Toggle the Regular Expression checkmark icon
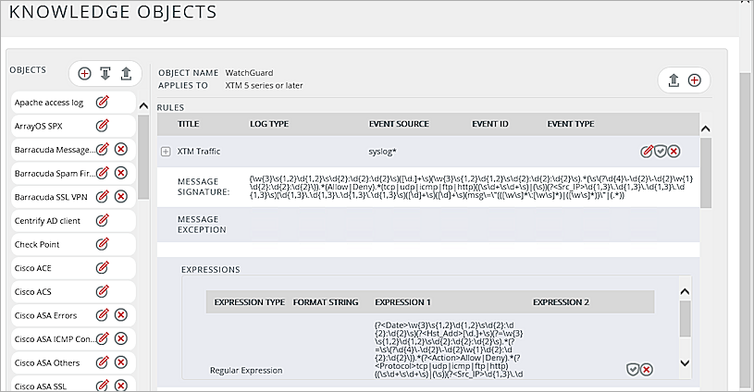This screenshot has height=392, width=754. click(x=633, y=369)
